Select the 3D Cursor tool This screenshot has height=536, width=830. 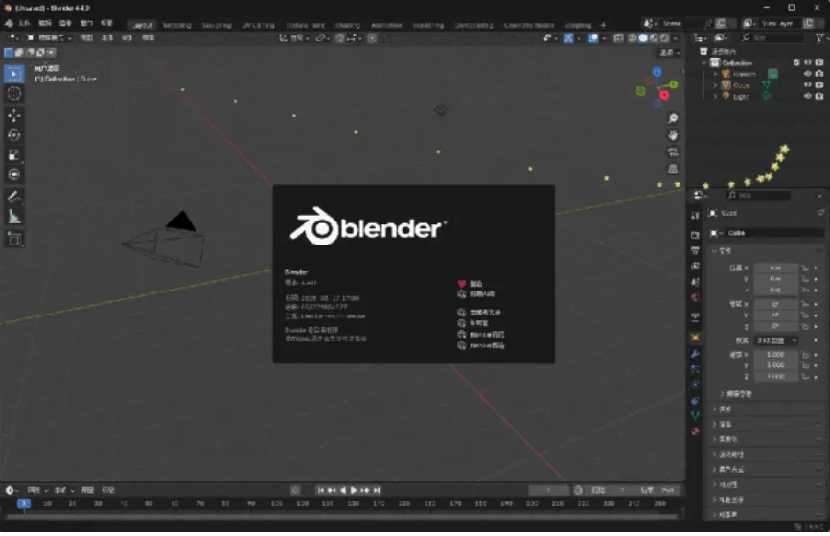click(x=14, y=94)
